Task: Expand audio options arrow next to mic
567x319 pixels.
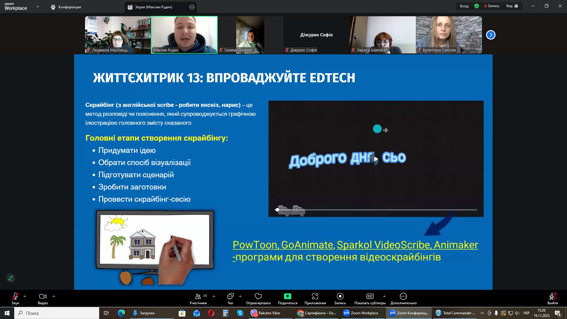Action: pos(25,296)
